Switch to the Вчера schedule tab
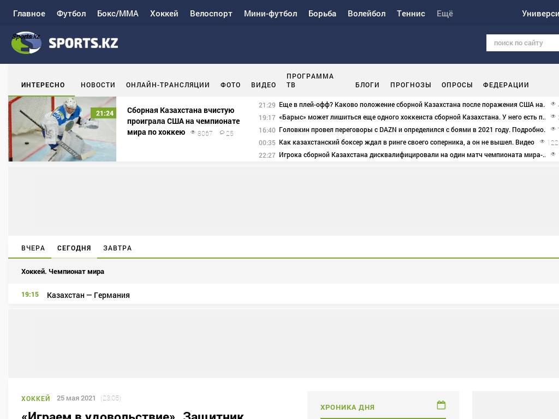 (33, 248)
